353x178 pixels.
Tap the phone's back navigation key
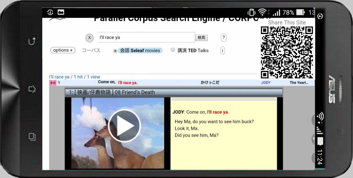coord(32,41)
